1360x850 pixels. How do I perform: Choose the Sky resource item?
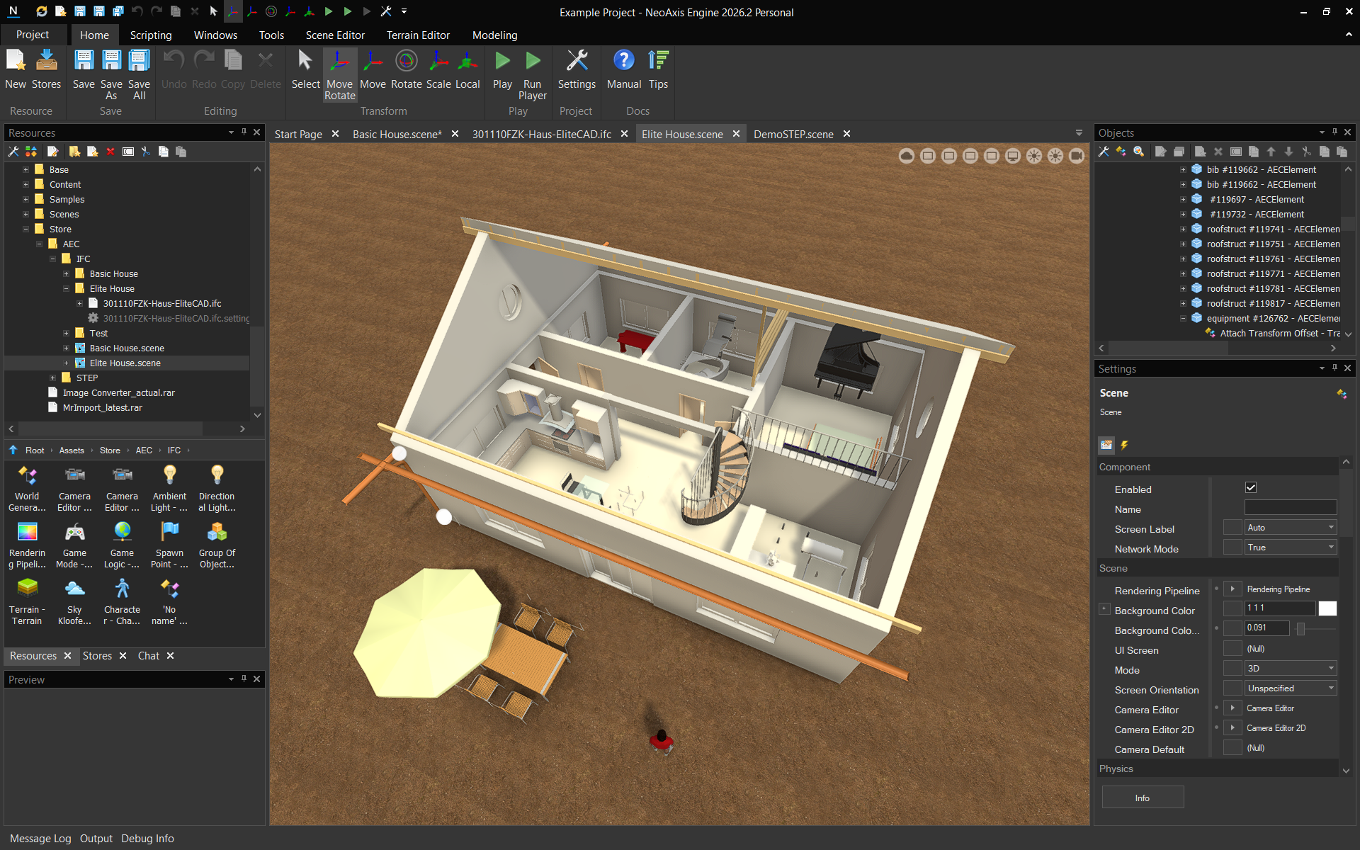click(x=74, y=602)
